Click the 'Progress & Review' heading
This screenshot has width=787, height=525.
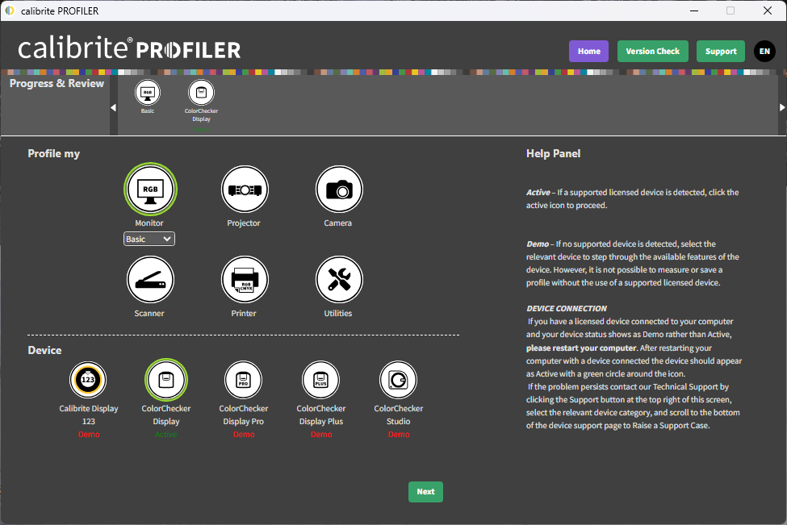pyautogui.click(x=57, y=84)
